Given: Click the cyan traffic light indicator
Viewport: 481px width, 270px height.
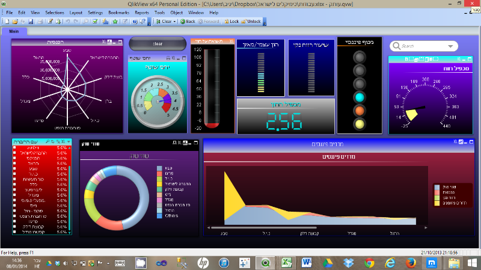Looking at the screenshot, I should pos(360,97).
